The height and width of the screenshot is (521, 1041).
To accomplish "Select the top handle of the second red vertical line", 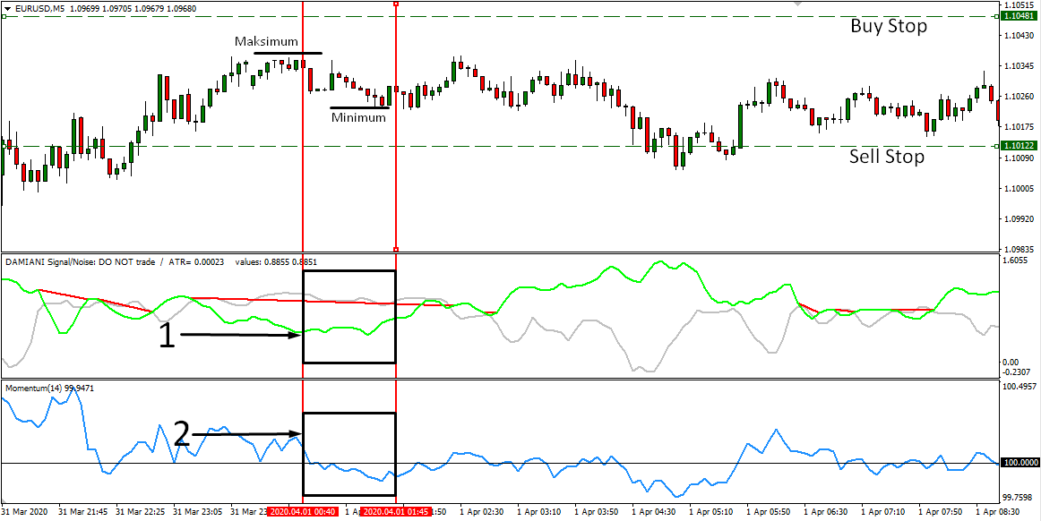I will (x=395, y=4).
